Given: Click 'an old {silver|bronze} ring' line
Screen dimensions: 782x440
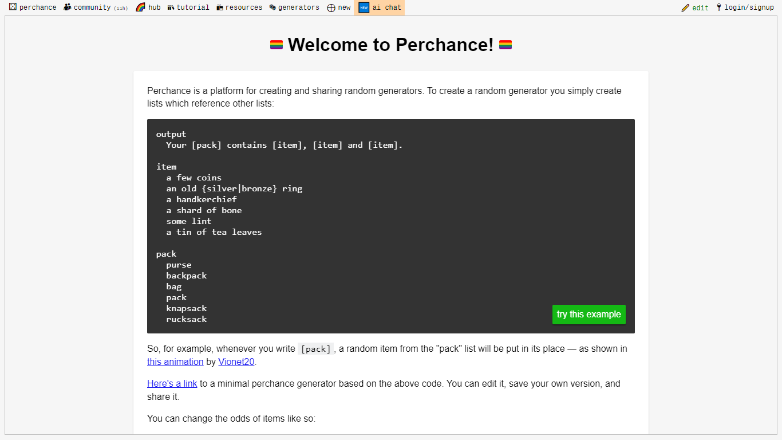Looking at the screenshot, I should point(234,188).
